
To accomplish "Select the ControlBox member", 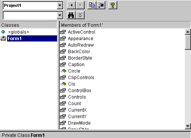I will point(80,91).
